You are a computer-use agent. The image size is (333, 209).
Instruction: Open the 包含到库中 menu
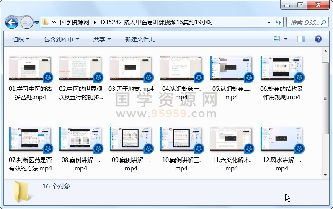[x=61, y=39]
